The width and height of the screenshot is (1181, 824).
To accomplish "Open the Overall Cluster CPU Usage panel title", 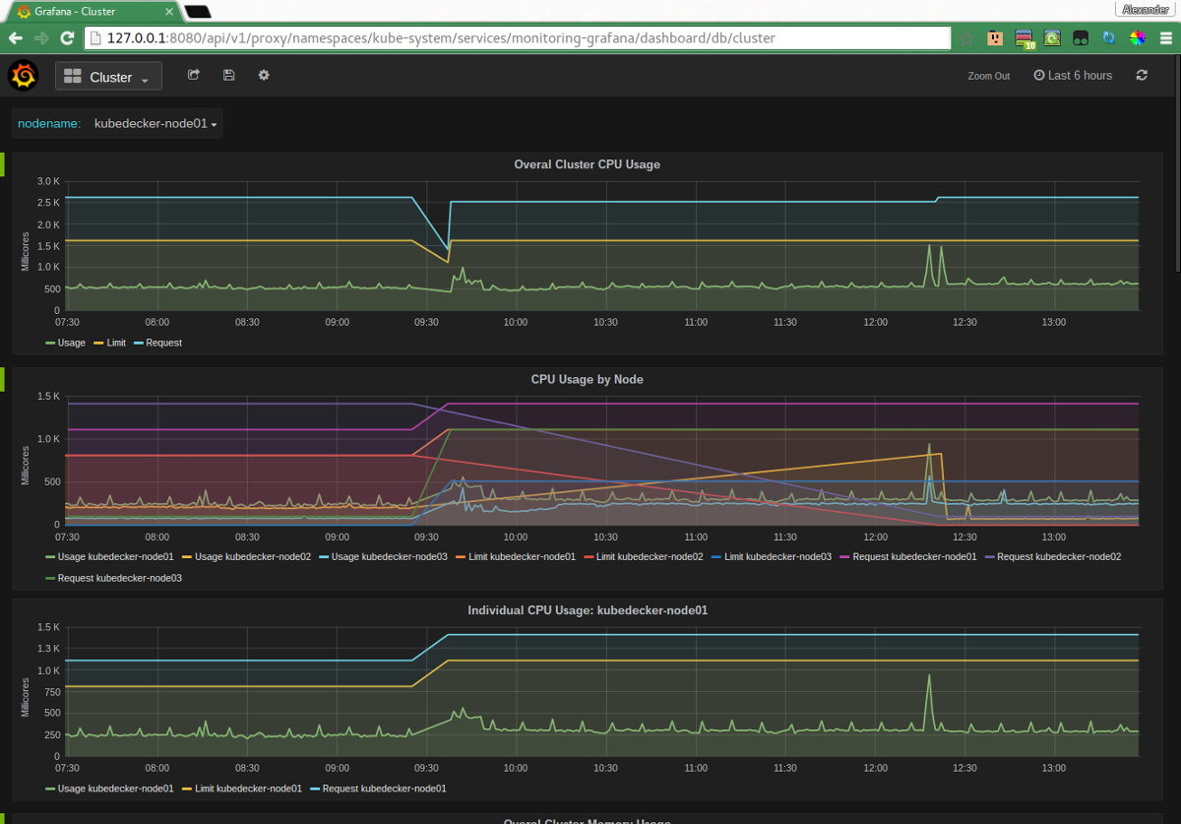I will [587, 164].
